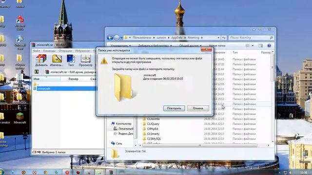
Task: Click the CLSMySQL folder icon in Explorer
Action: [x=144, y=139]
